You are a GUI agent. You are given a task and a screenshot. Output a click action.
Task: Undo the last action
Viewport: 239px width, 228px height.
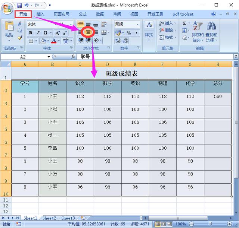[27, 6]
